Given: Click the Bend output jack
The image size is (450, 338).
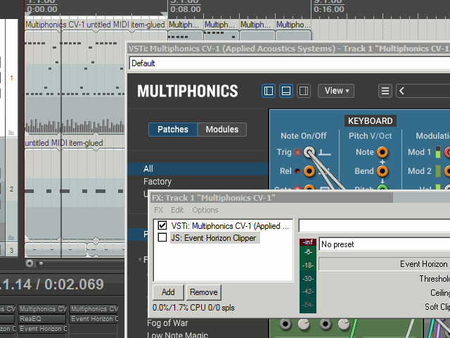Looking at the screenshot, I should [x=382, y=171].
